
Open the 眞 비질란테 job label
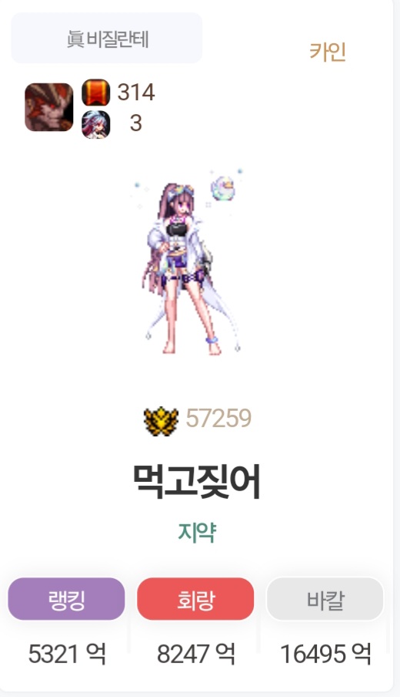[106, 39]
